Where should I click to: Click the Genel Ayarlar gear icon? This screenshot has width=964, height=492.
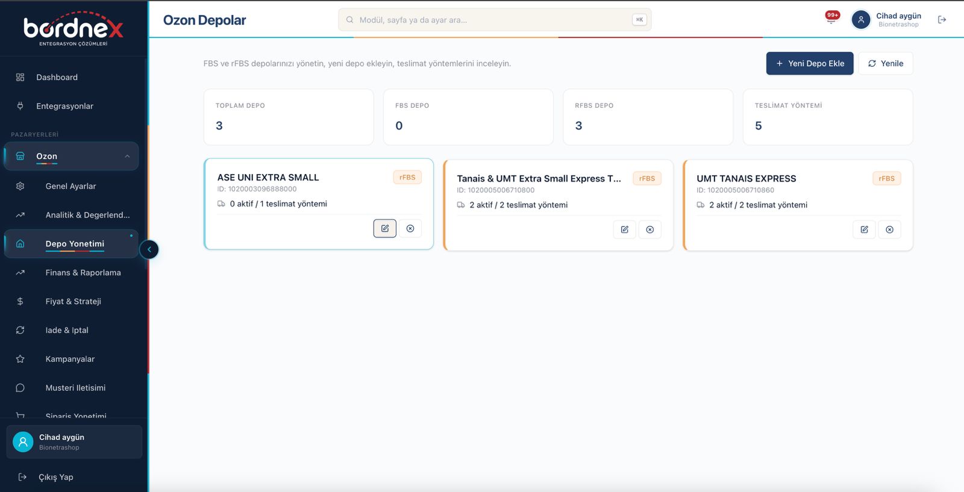[20, 186]
